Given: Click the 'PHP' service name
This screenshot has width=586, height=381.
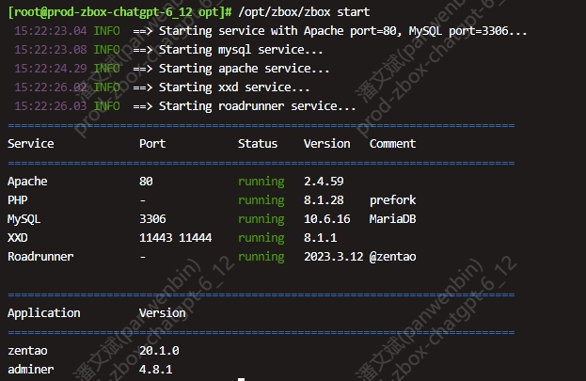Looking at the screenshot, I should (18, 200).
